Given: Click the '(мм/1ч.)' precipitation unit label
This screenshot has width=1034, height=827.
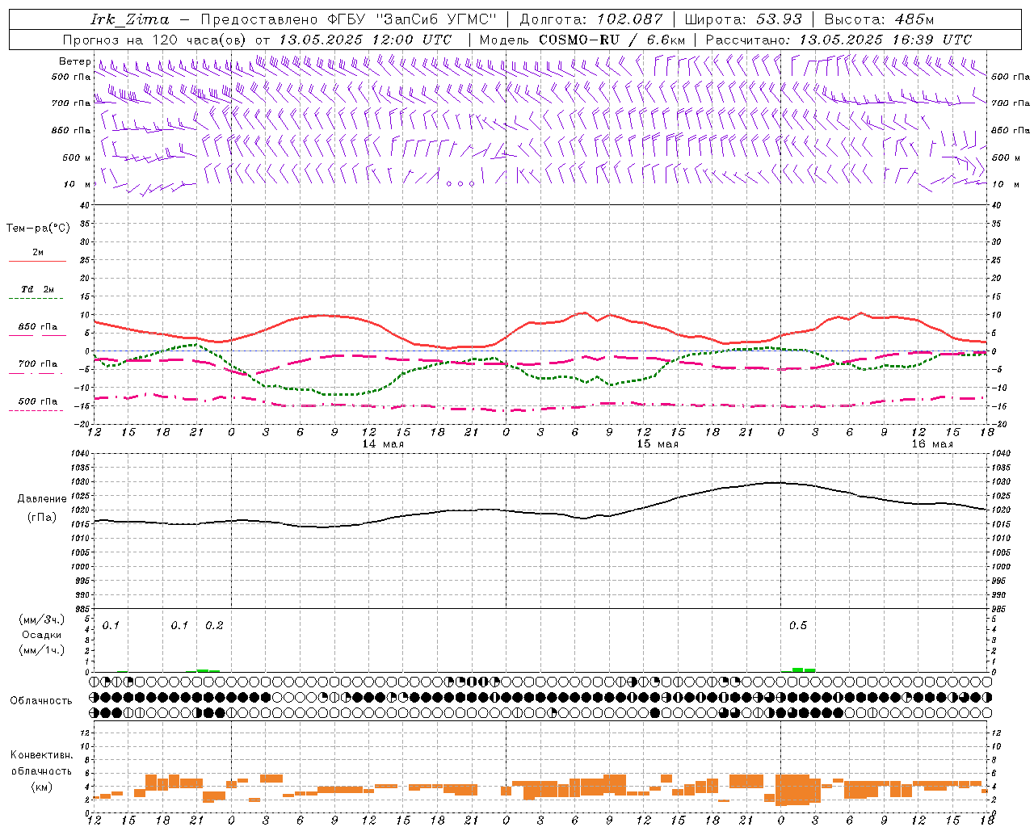Looking at the screenshot, I should click(42, 650).
